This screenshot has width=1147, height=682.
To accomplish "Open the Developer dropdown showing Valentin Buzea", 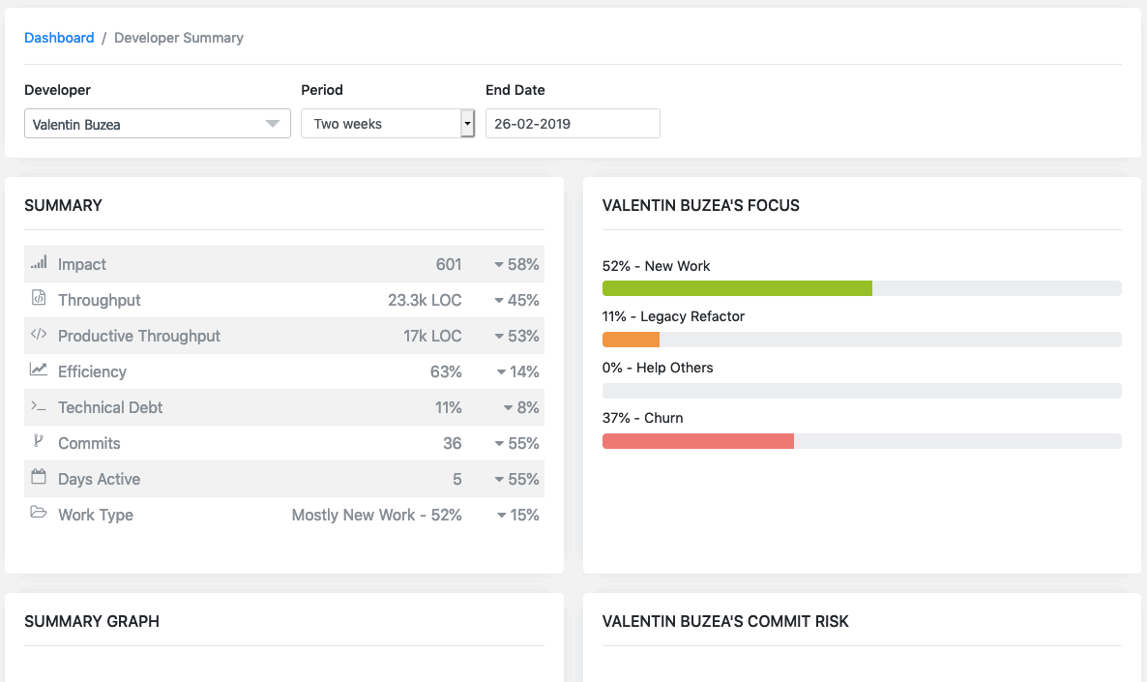I will (157, 124).
